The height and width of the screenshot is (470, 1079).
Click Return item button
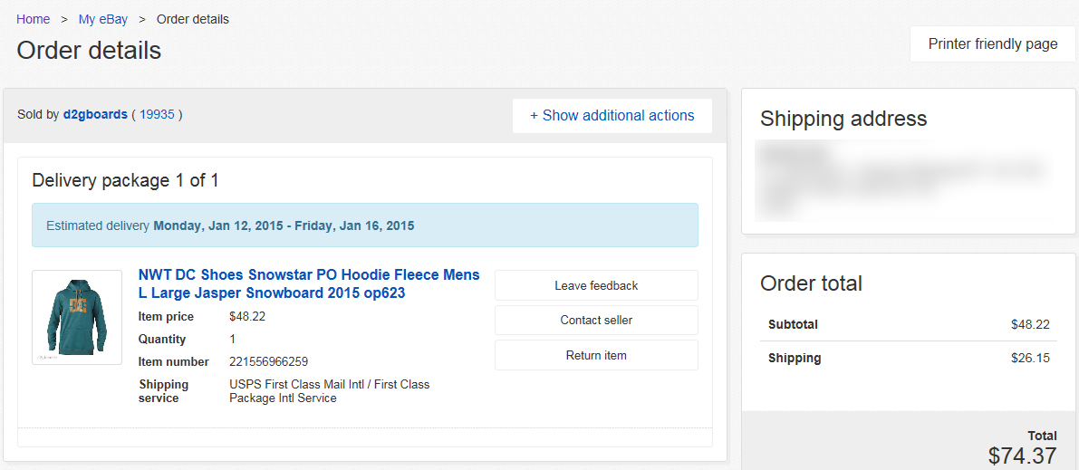pyautogui.click(x=596, y=356)
